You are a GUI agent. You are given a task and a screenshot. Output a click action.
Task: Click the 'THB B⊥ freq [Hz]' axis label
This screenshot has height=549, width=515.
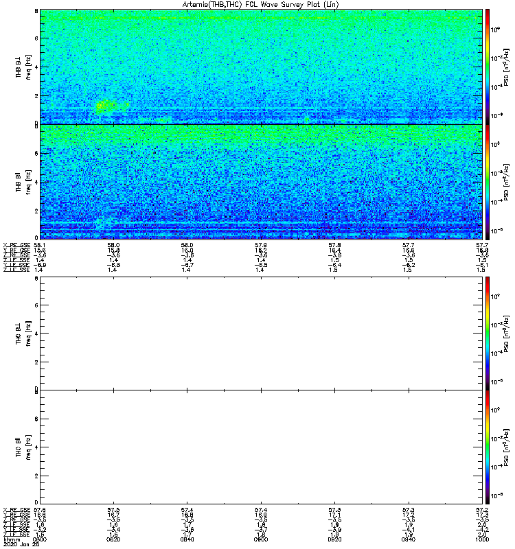pyautogui.click(x=23, y=67)
